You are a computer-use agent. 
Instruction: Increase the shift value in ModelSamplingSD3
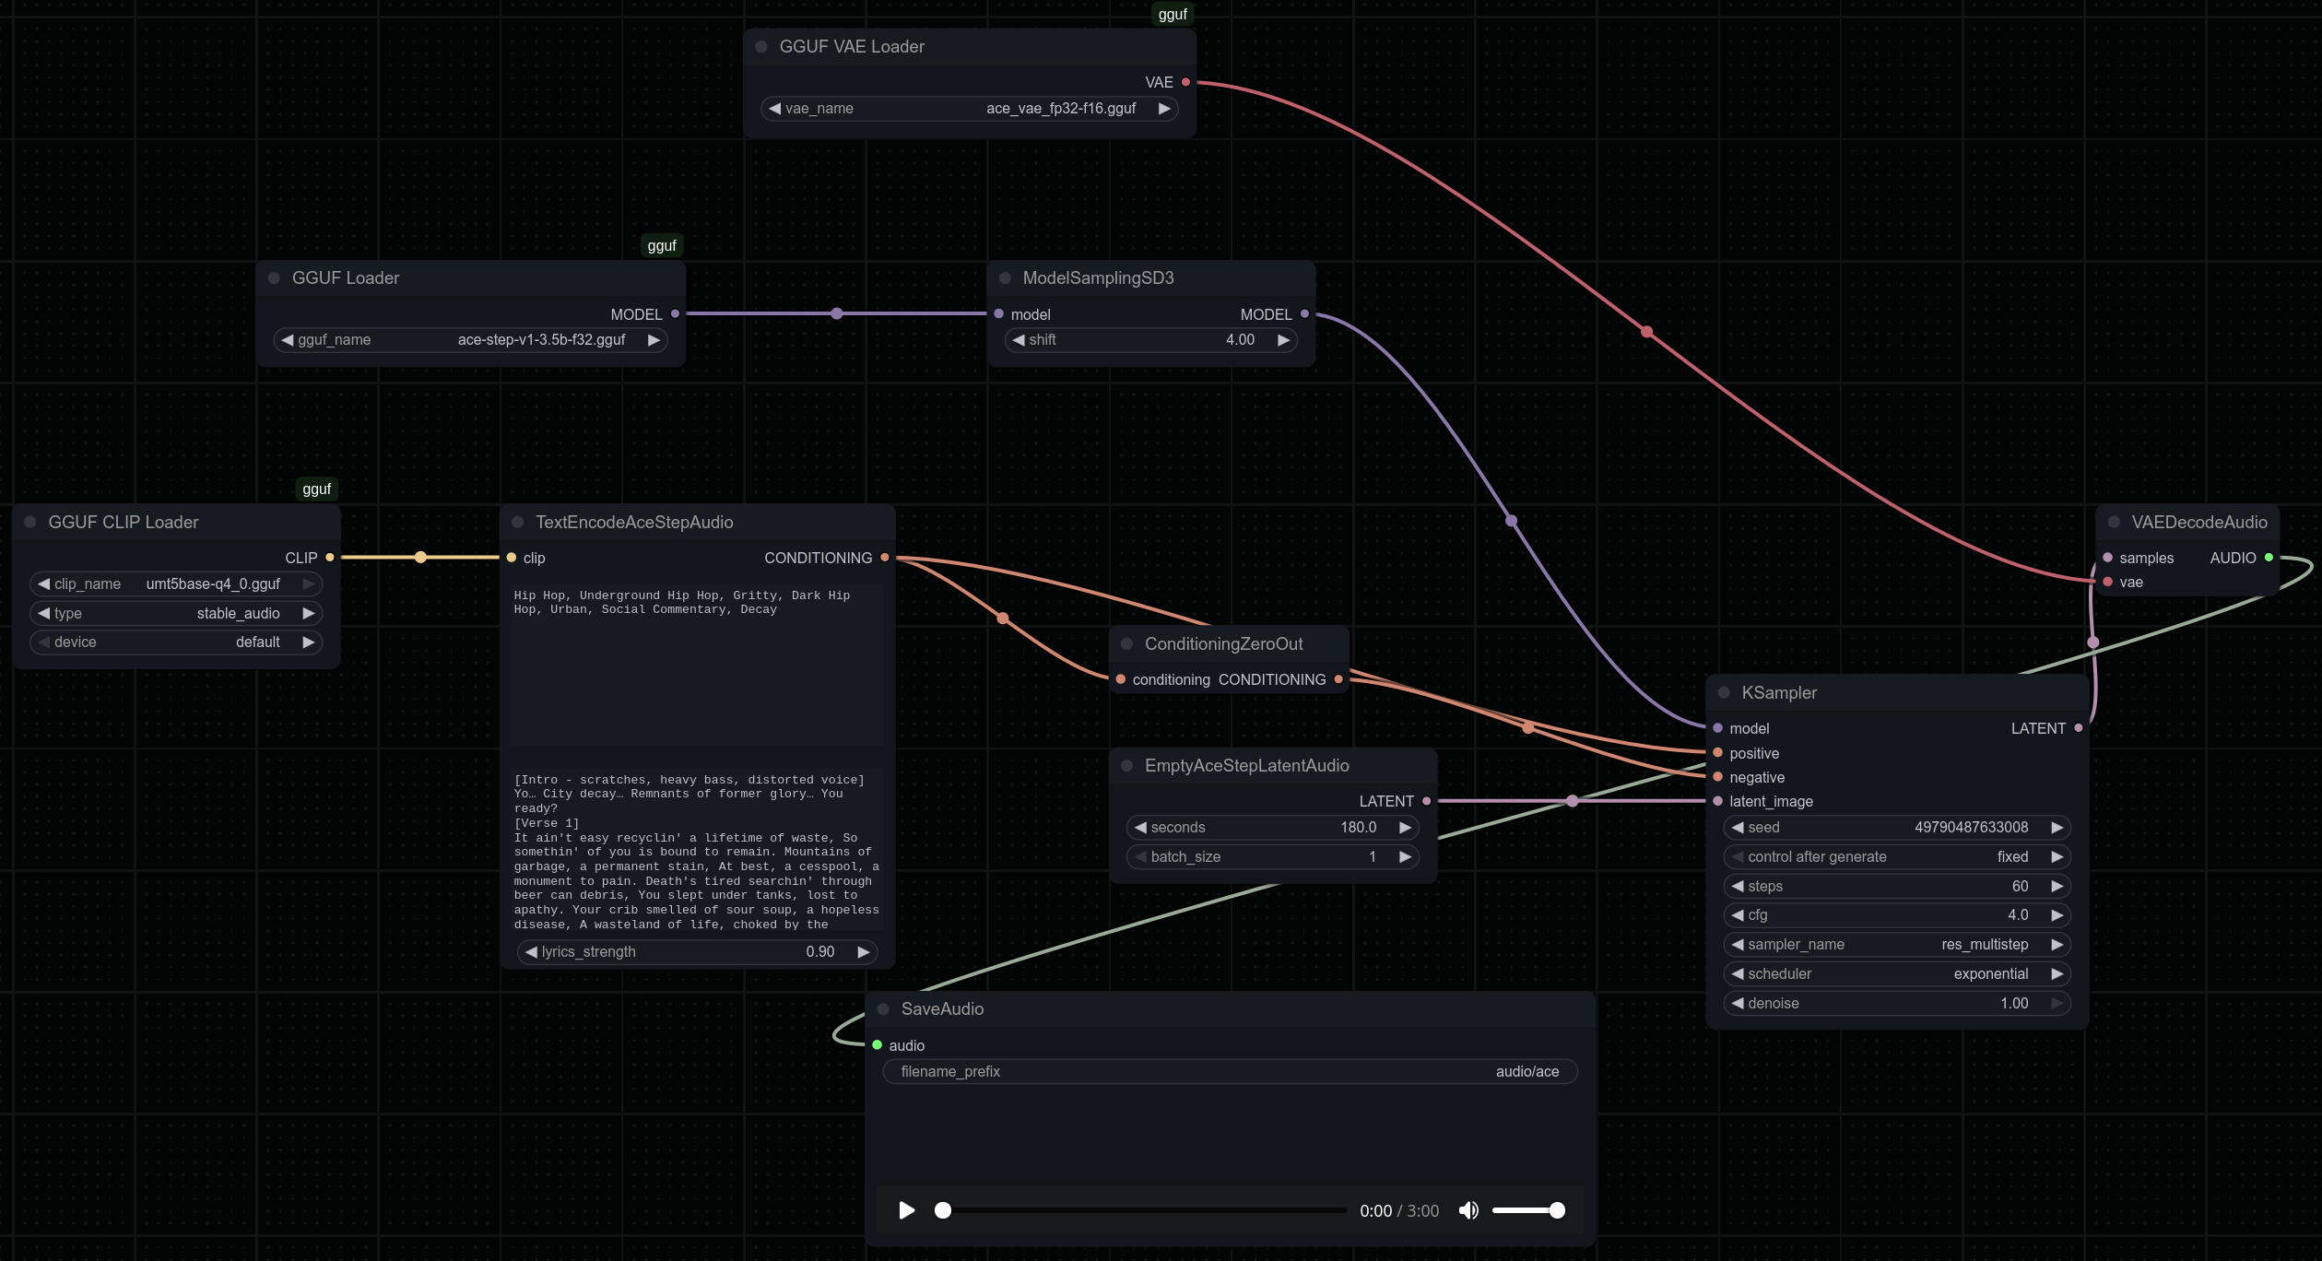click(x=1283, y=340)
